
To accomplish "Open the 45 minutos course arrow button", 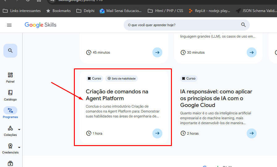I will coord(157,52).
